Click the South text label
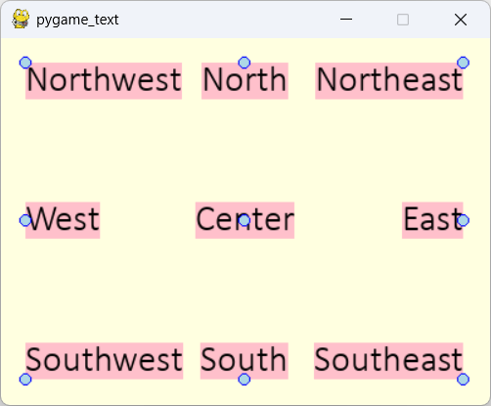This screenshot has width=491, height=406. tap(245, 361)
